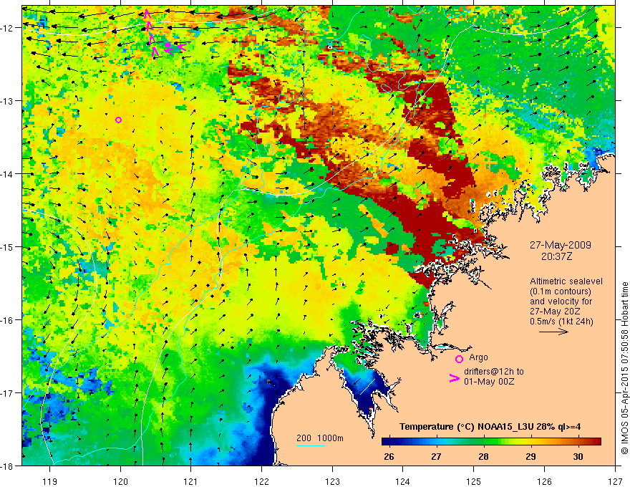Click the longitude axis label 125
This screenshot has width=630, height=487.
point(474,481)
